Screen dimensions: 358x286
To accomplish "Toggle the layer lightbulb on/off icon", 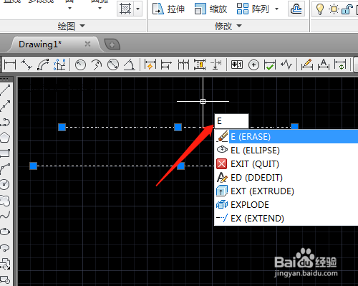I will pos(320,9).
